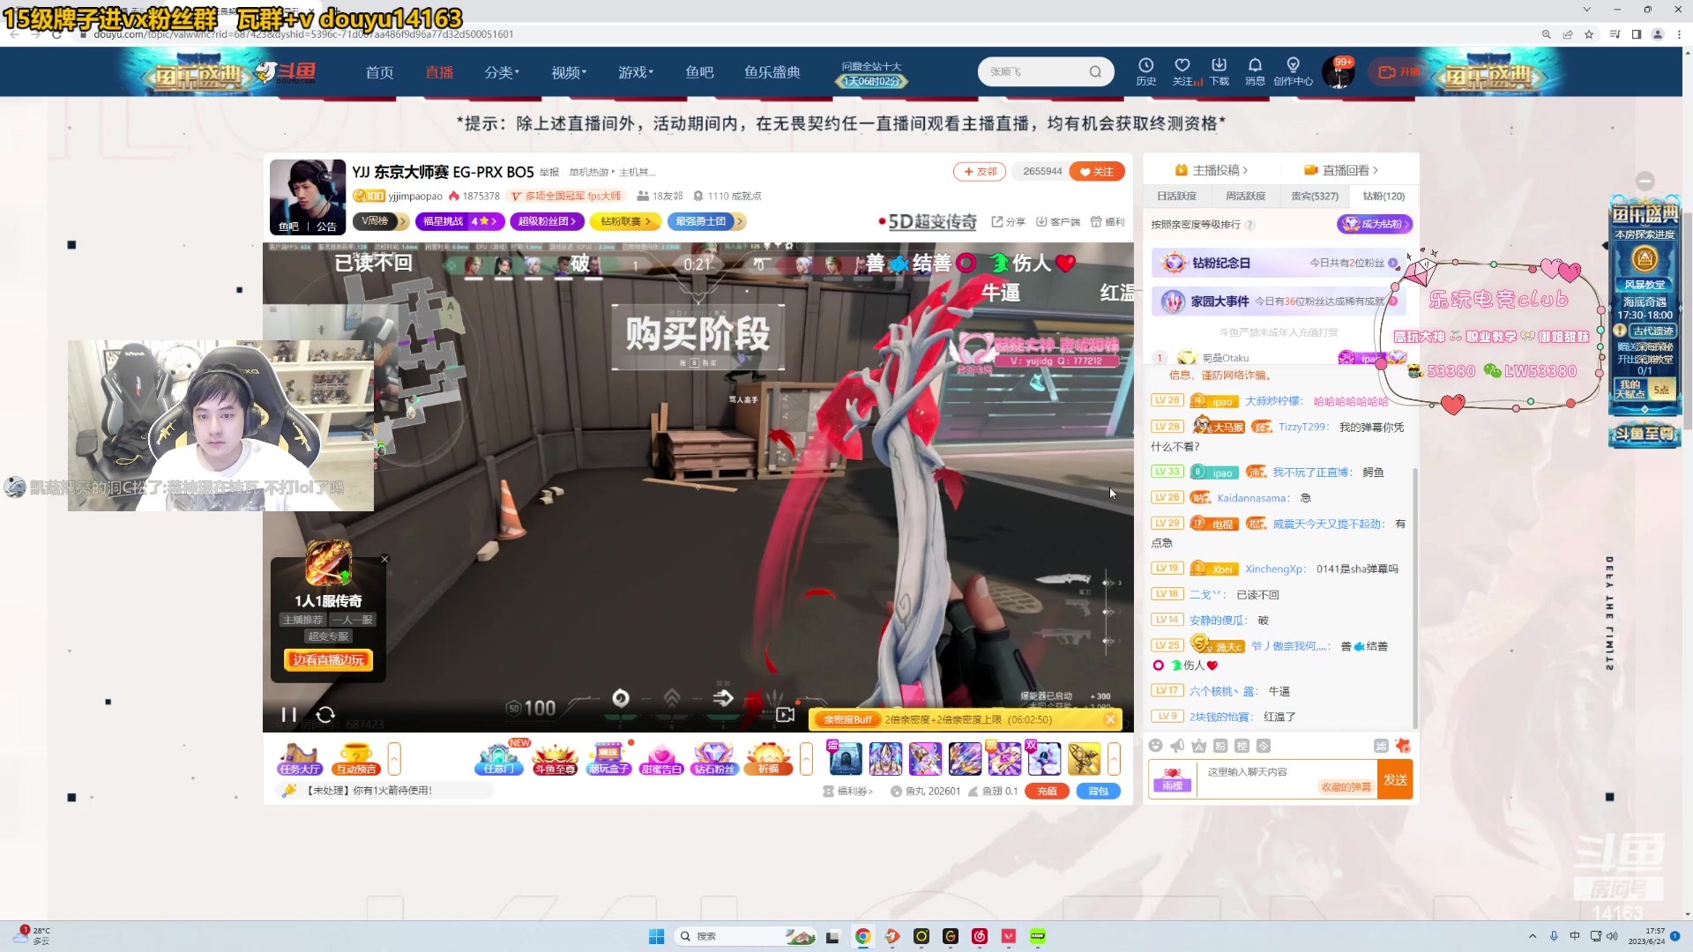
Task: Click the 发送 send button
Action: coord(1395,780)
